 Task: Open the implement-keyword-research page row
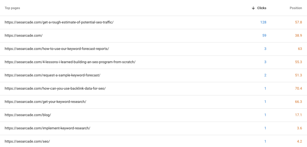click(153, 128)
